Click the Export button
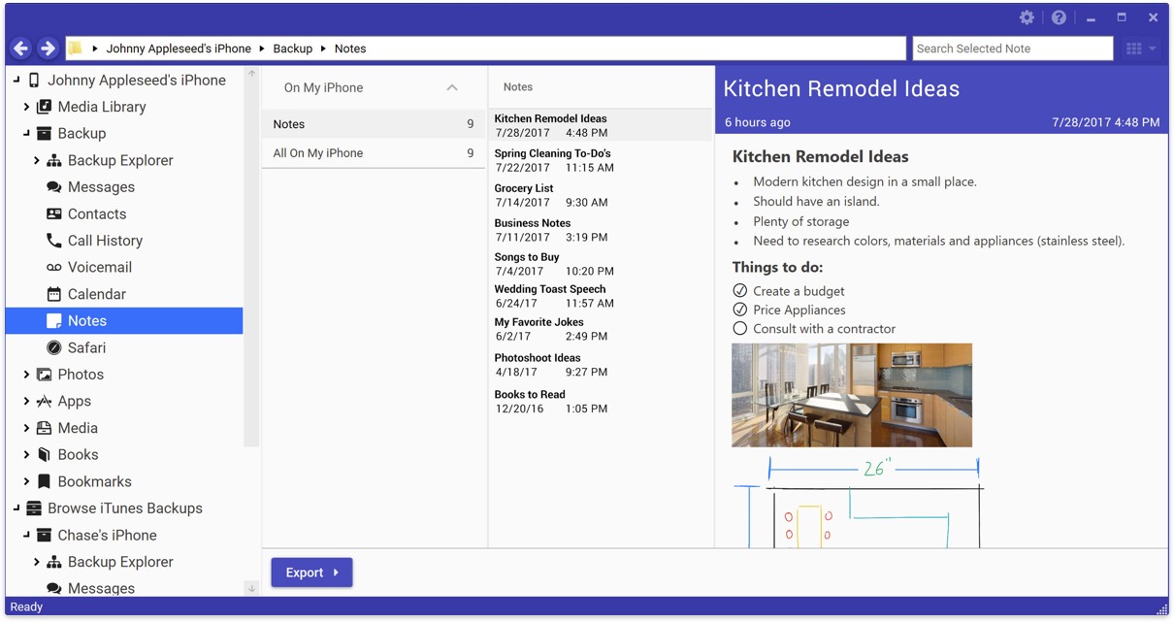The image size is (1174, 622). [311, 573]
